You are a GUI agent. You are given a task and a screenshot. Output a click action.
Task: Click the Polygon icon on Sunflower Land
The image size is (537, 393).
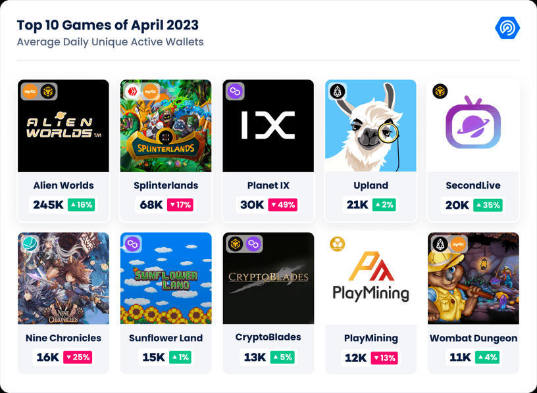coord(132,244)
